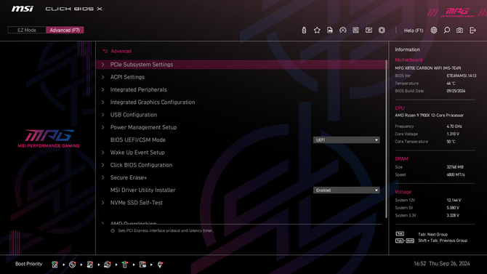The width and height of the screenshot is (487, 274).
Task: Click the exit door icon
Action: (472, 30)
